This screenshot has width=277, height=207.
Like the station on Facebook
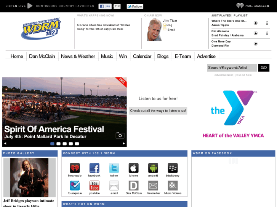tap(105, 6)
